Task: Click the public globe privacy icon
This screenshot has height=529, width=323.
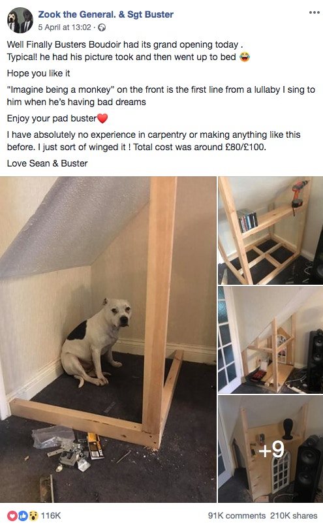Action: pyautogui.click(x=102, y=27)
